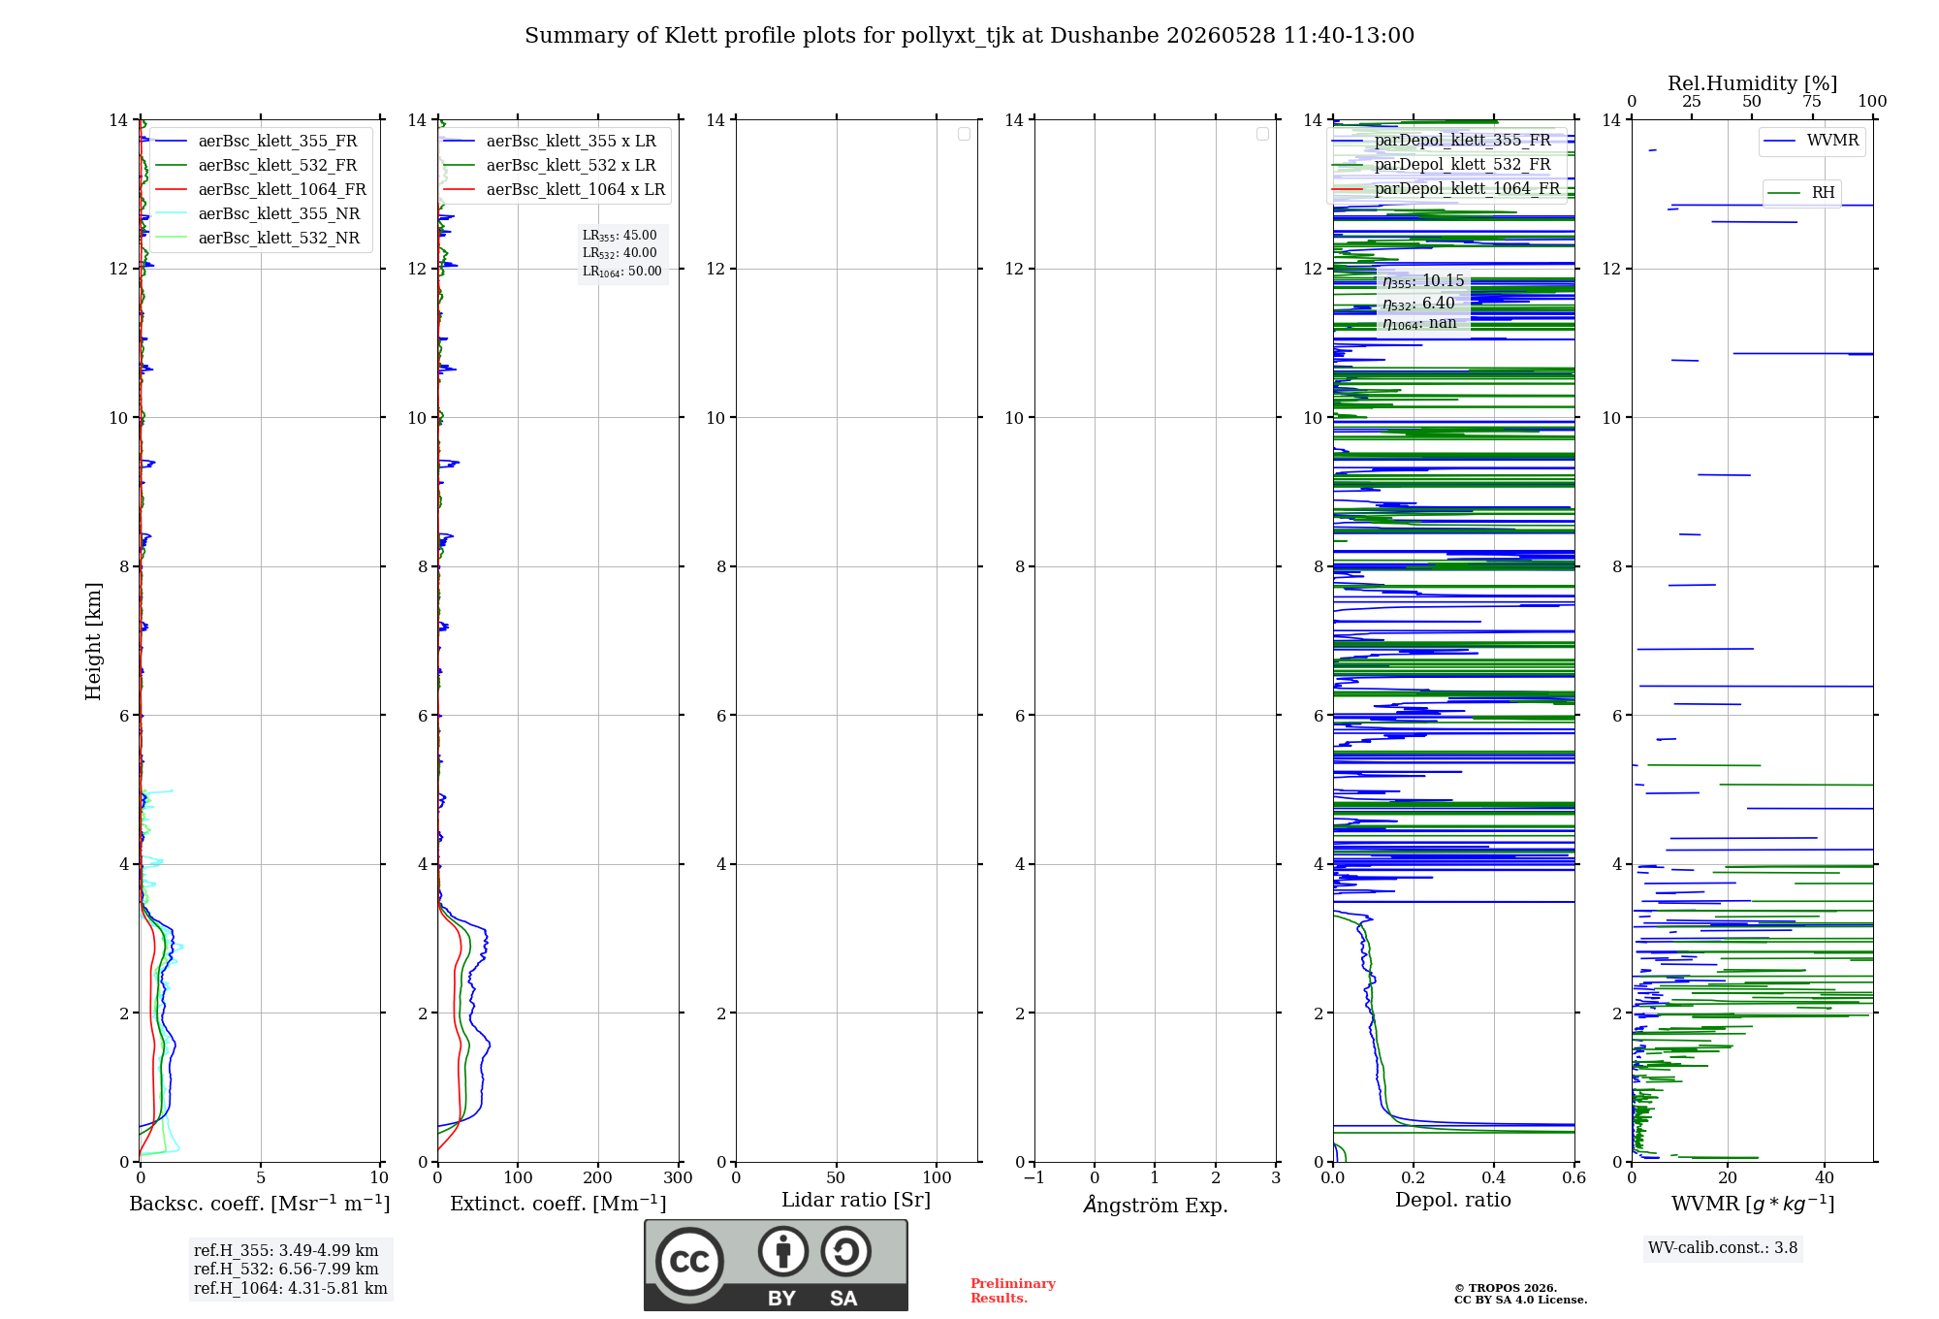Click the 'Height [km]' y-axis label
Viewport: 1939px width, 1319px height.
pos(93,641)
